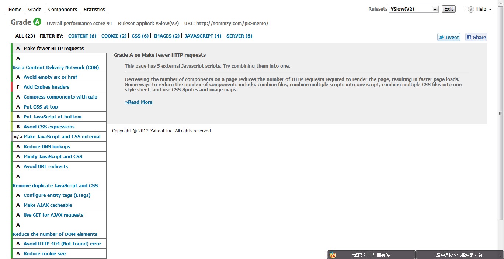Select Avoid HTTP 404 (Not Found) error
Screen dimensions: 504x259
click(x=59, y=244)
